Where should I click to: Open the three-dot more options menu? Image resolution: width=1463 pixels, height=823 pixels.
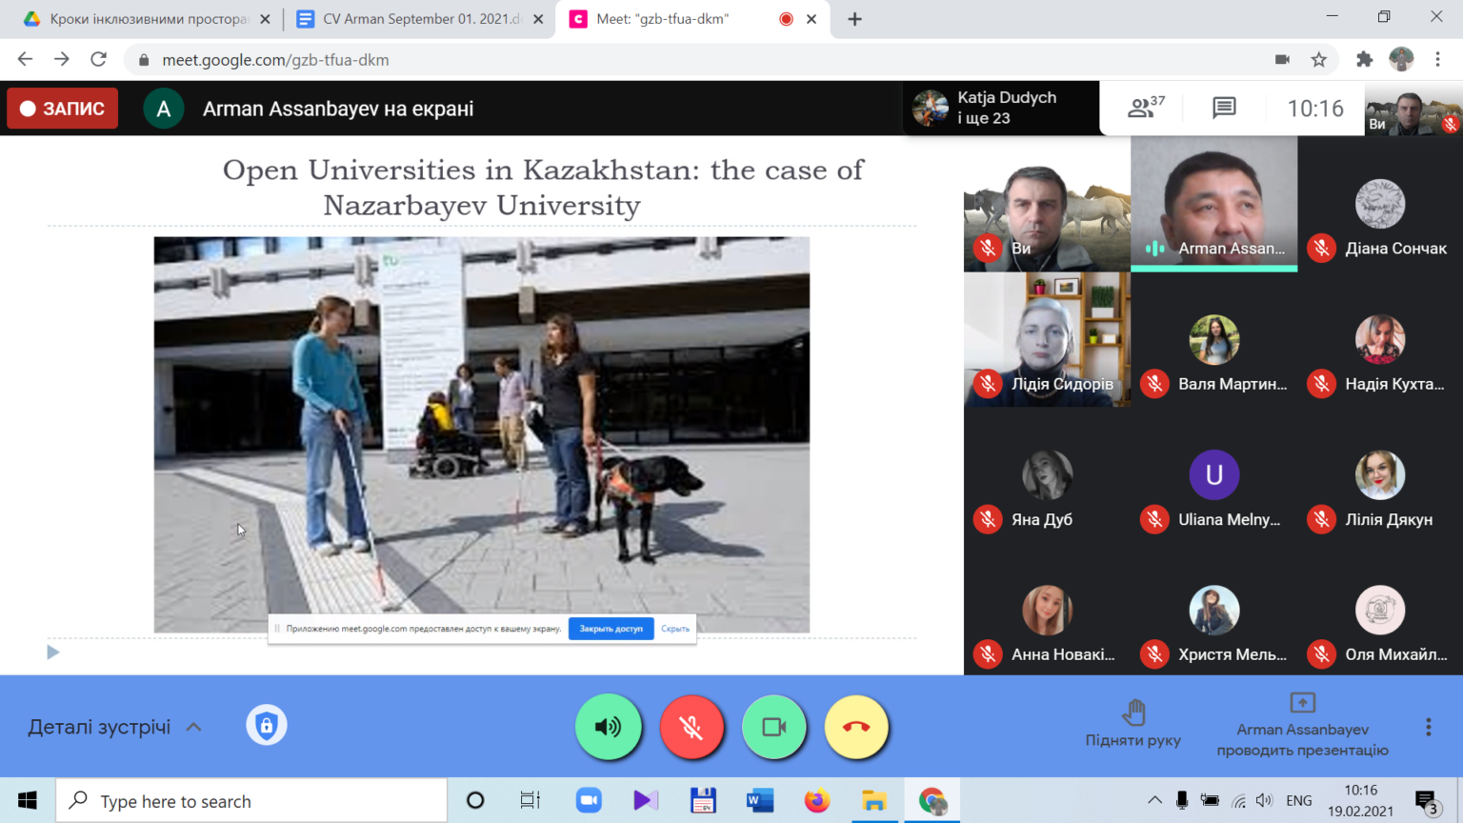[x=1428, y=727]
